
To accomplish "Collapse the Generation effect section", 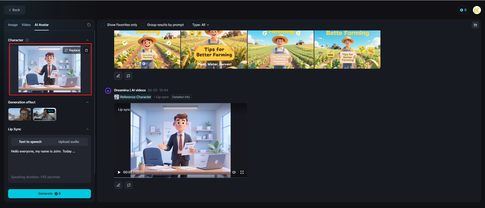I will click(87, 102).
